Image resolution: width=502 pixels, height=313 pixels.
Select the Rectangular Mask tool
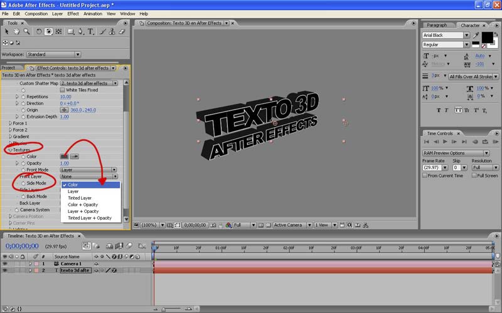pyautogui.click(x=71, y=31)
